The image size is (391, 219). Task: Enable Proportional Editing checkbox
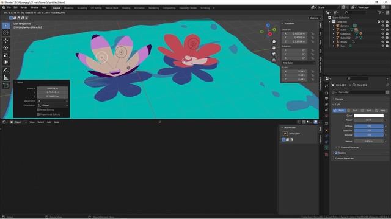tap(38, 114)
